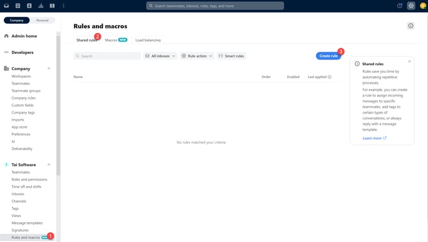The height and width of the screenshot is (242, 428).
Task: Toggle the Smart rules filter
Action: [x=231, y=56]
